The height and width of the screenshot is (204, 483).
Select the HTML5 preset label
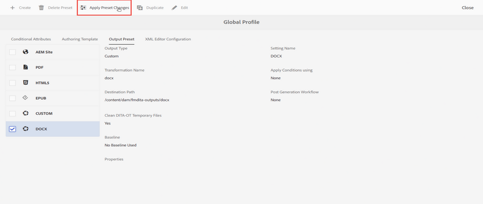pos(42,83)
